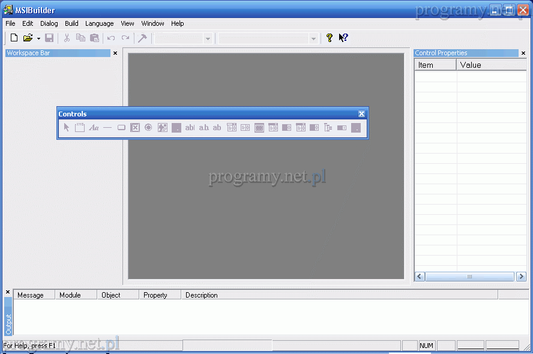The height and width of the screenshot is (354, 533).
Task: Click the yellow question mark About icon
Action: pyautogui.click(x=329, y=38)
